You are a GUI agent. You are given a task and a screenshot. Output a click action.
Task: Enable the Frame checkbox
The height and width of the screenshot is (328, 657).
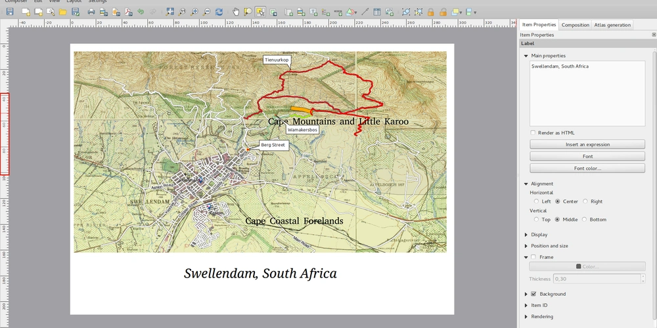click(x=533, y=257)
